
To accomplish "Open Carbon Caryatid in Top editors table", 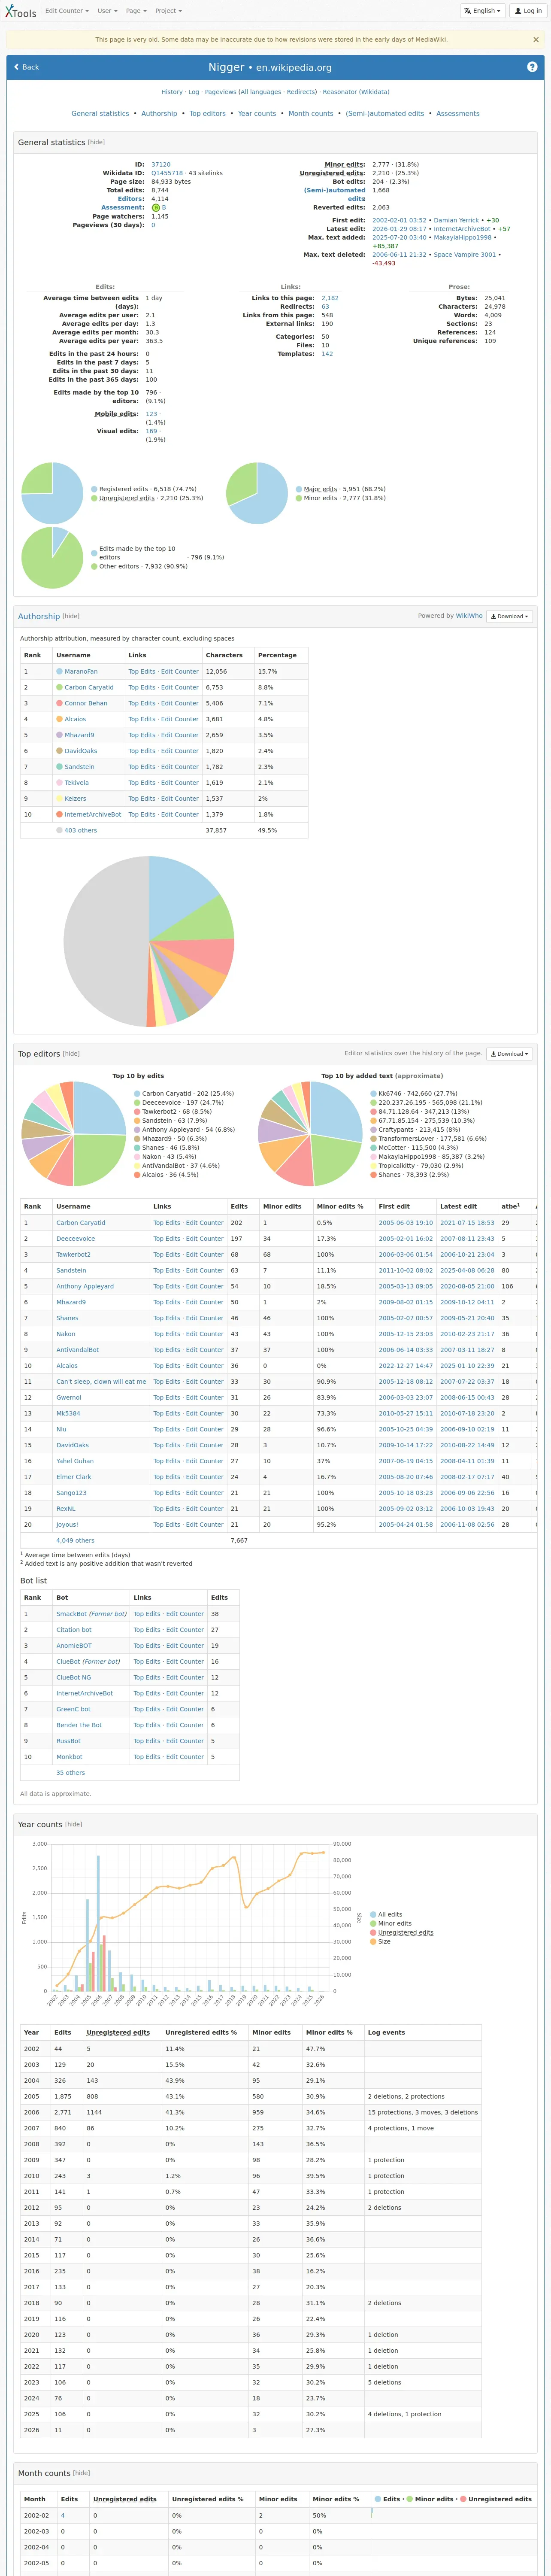I will click(81, 1223).
